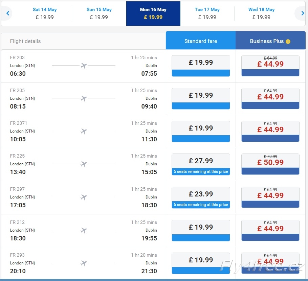Viewport: 308px width, 281px height.
Task: Click the airplane icon for flight FR 203
Action: [x=84, y=66]
